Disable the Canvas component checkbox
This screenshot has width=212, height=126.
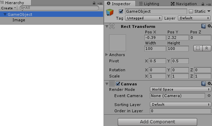click(118, 84)
